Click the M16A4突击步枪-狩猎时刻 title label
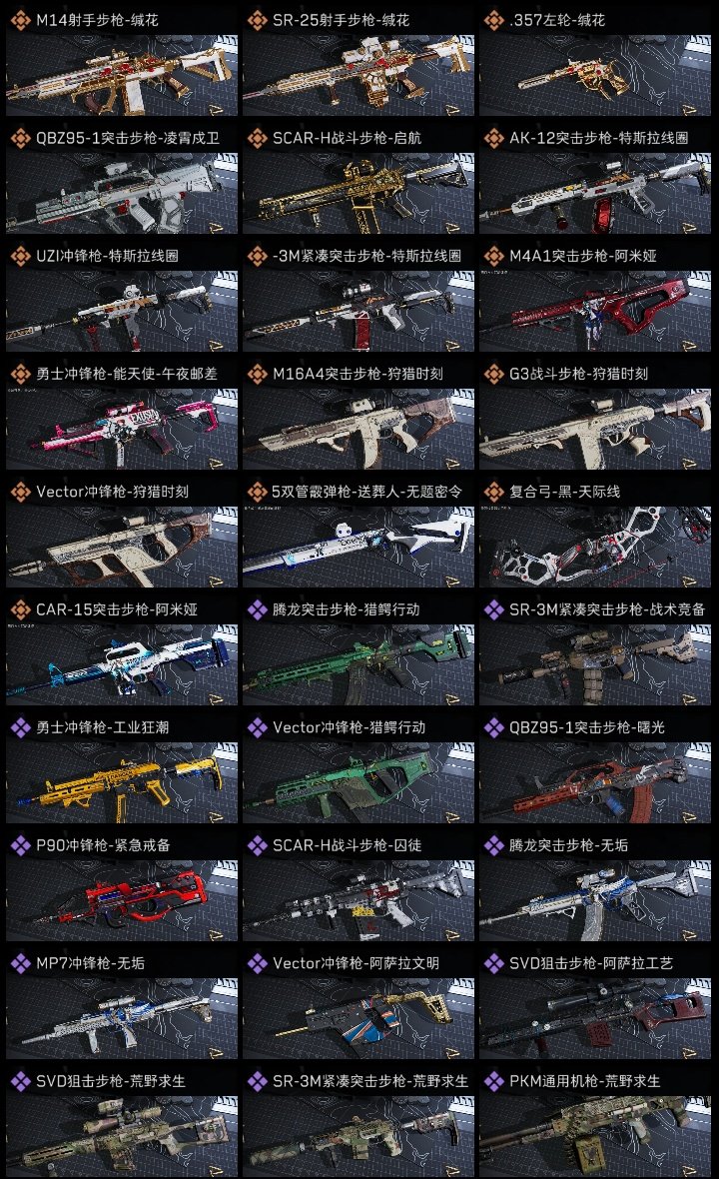Image resolution: width=719 pixels, height=1179 pixels. [358, 374]
